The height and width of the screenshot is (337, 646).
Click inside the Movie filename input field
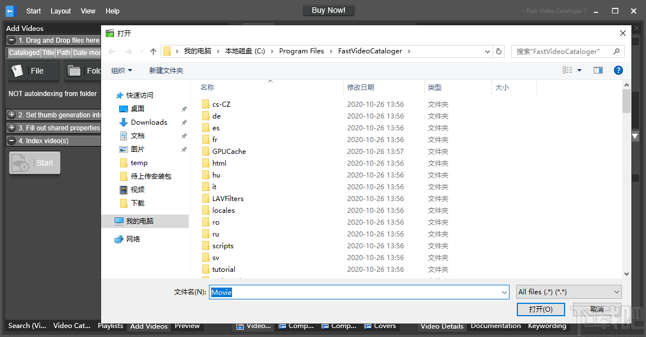click(x=337, y=292)
